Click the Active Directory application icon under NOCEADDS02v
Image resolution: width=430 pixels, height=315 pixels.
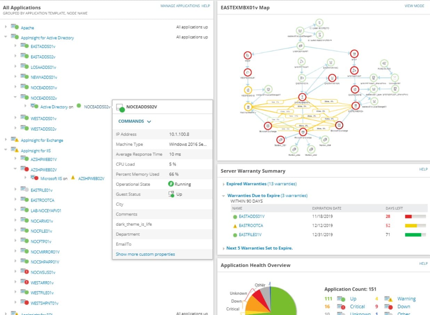pyautogui.click(x=34, y=106)
